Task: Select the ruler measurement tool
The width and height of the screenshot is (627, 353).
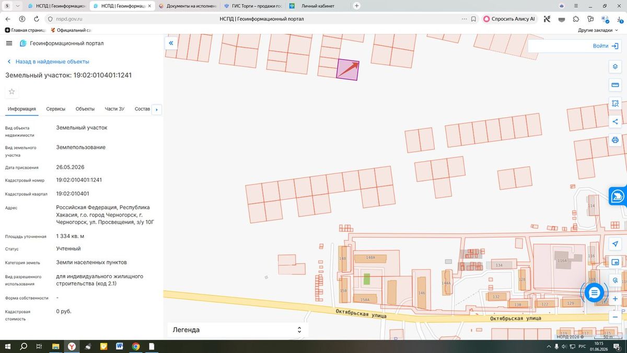Action: 615,85
